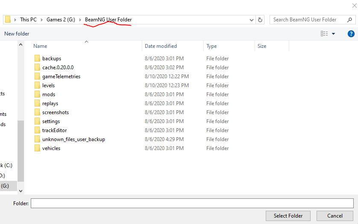Cancel the folder selection dialog

tap(335, 216)
